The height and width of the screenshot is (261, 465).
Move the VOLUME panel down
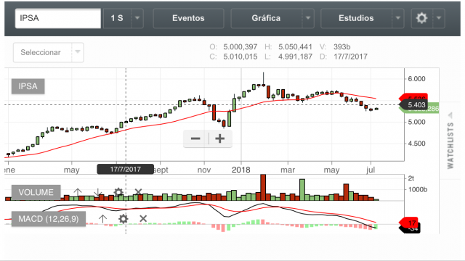98,192
